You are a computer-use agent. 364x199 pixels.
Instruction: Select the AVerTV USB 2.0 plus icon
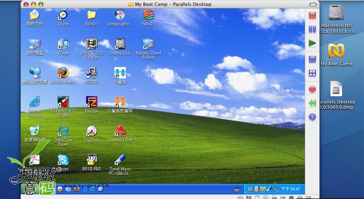pyautogui.click(x=92, y=49)
